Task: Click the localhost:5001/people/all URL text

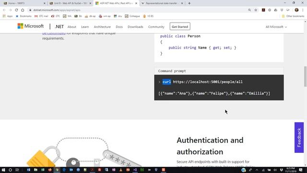Action: (x=208, y=82)
